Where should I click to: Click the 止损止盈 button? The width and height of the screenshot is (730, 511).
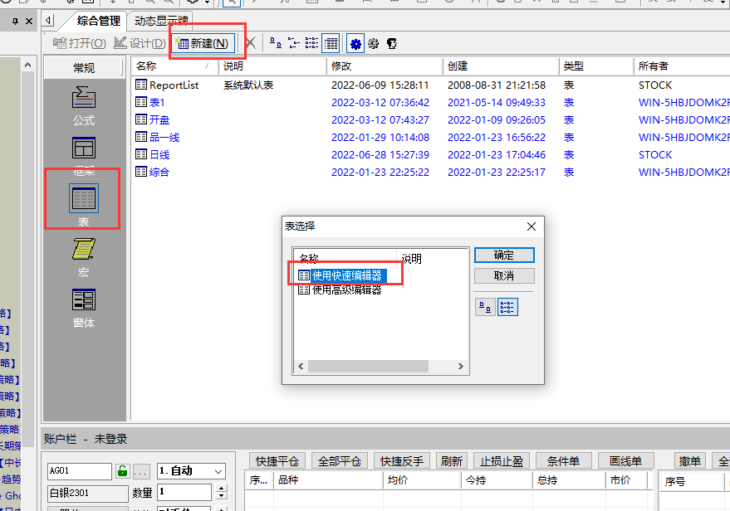click(x=502, y=460)
